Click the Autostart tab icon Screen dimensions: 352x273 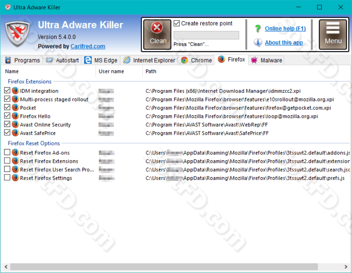(x=49, y=60)
